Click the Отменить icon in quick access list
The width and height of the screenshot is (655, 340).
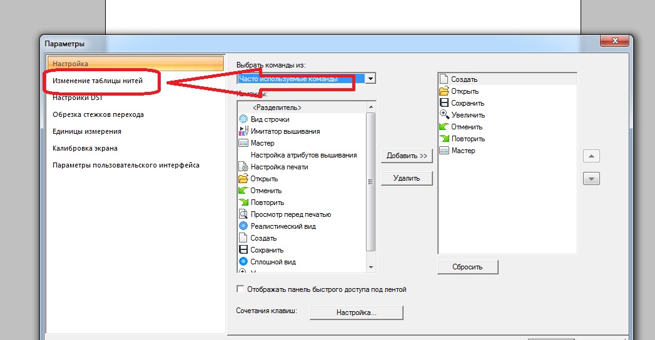(444, 126)
